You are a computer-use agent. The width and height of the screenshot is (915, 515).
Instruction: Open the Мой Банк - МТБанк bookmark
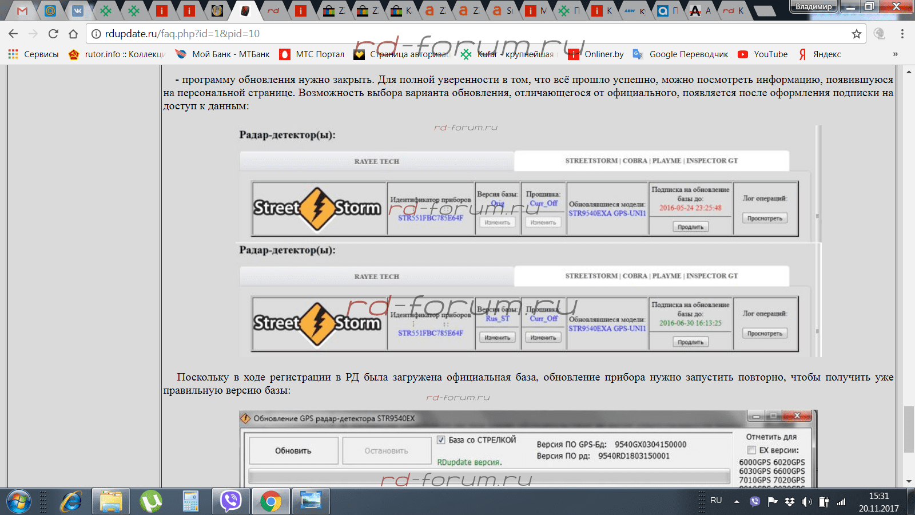click(x=222, y=54)
